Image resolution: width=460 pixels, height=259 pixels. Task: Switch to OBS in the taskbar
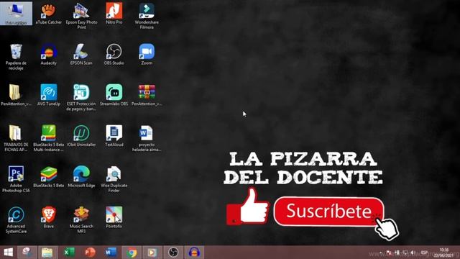click(x=173, y=253)
